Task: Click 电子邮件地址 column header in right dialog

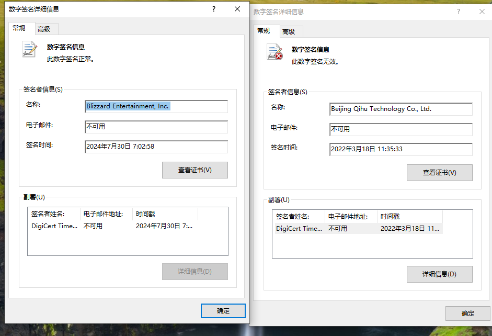Action: click(x=351, y=217)
